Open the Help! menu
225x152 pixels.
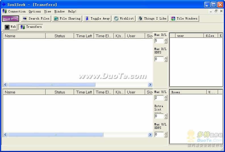[x=72, y=11]
